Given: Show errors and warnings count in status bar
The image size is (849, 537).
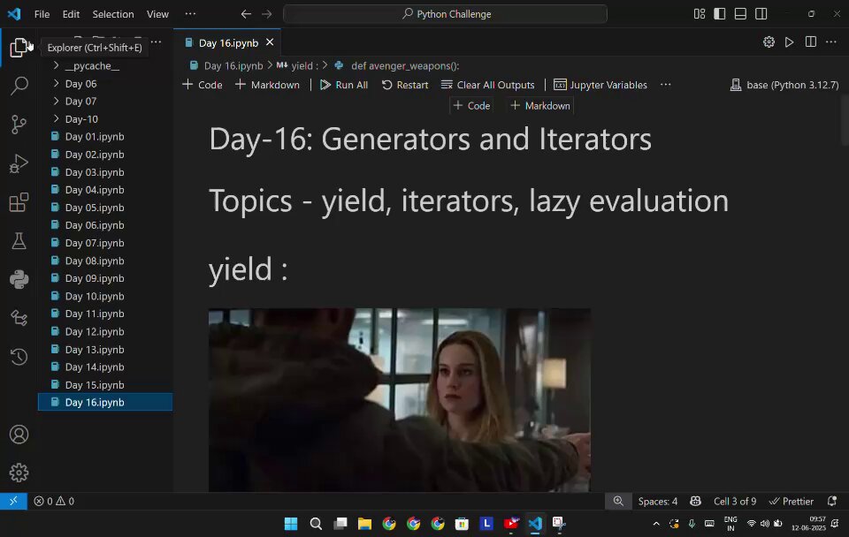Looking at the screenshot, I should tap(54, 502).
